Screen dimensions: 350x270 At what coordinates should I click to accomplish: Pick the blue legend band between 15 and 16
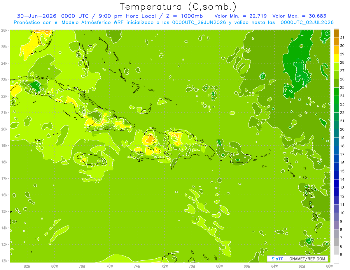point(336,167)
